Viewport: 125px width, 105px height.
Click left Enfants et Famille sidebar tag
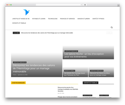(87, 95)
